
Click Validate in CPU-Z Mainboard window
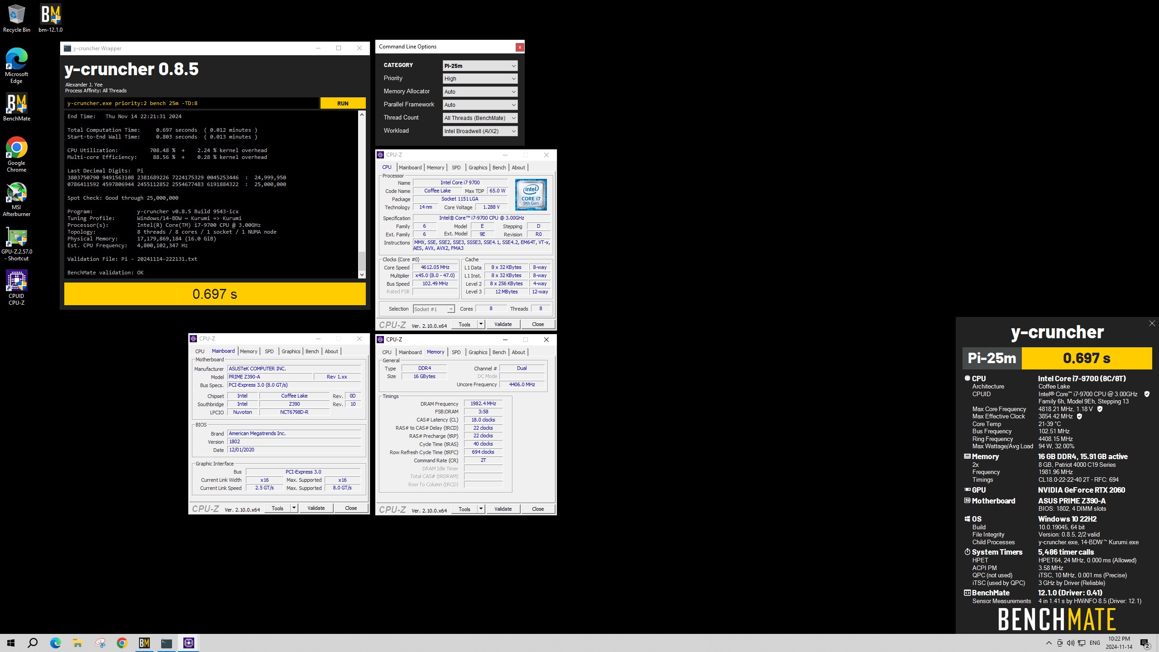click(x=316, y=508)
